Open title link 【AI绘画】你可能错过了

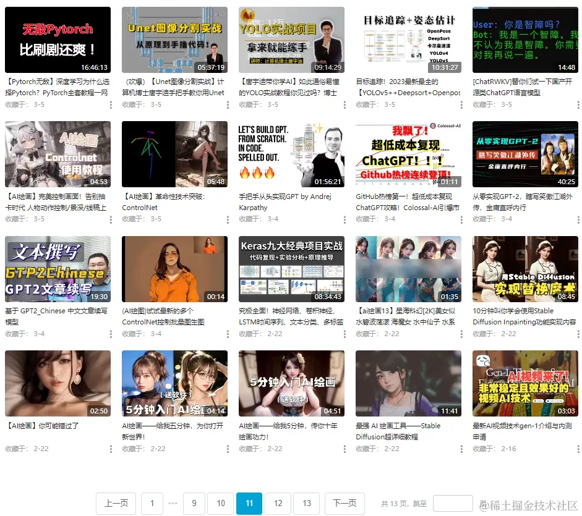coord(42,426)
